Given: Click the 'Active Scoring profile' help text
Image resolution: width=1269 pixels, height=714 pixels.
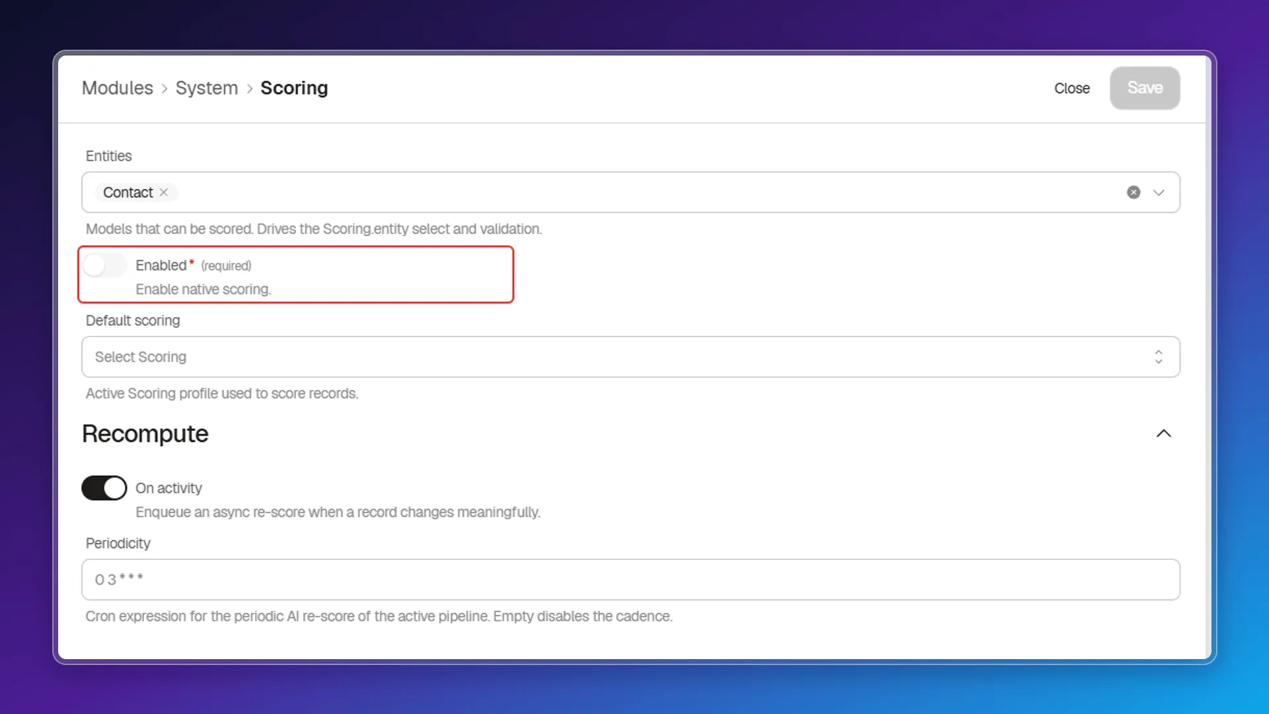Looking at the screenshot, I should point(222,393).
